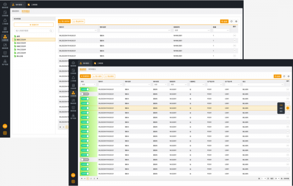Image resolution: width=293 pixels, height=186 pixels.
Task: Switch to the BOM definition sub-tab in the front window
Action: (92, 70)
